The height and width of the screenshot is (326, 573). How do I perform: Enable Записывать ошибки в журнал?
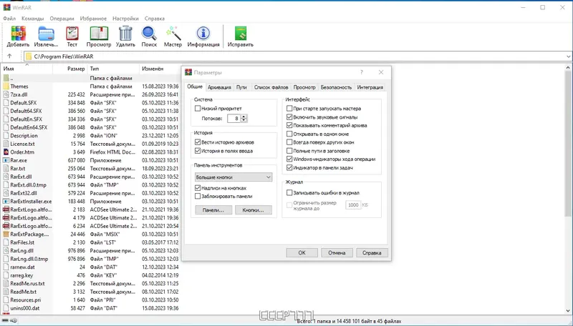pos(289,192)
